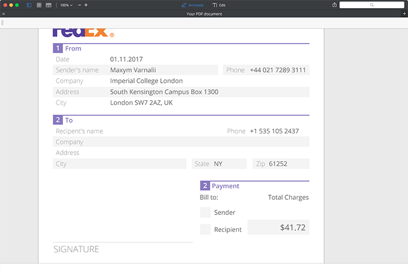Open the 100% zoom level dropdown

66,5
